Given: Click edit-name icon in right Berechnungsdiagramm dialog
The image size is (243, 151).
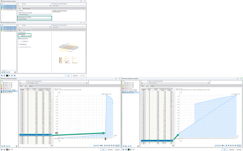Looking at the screenshot, I should point(208,83).
